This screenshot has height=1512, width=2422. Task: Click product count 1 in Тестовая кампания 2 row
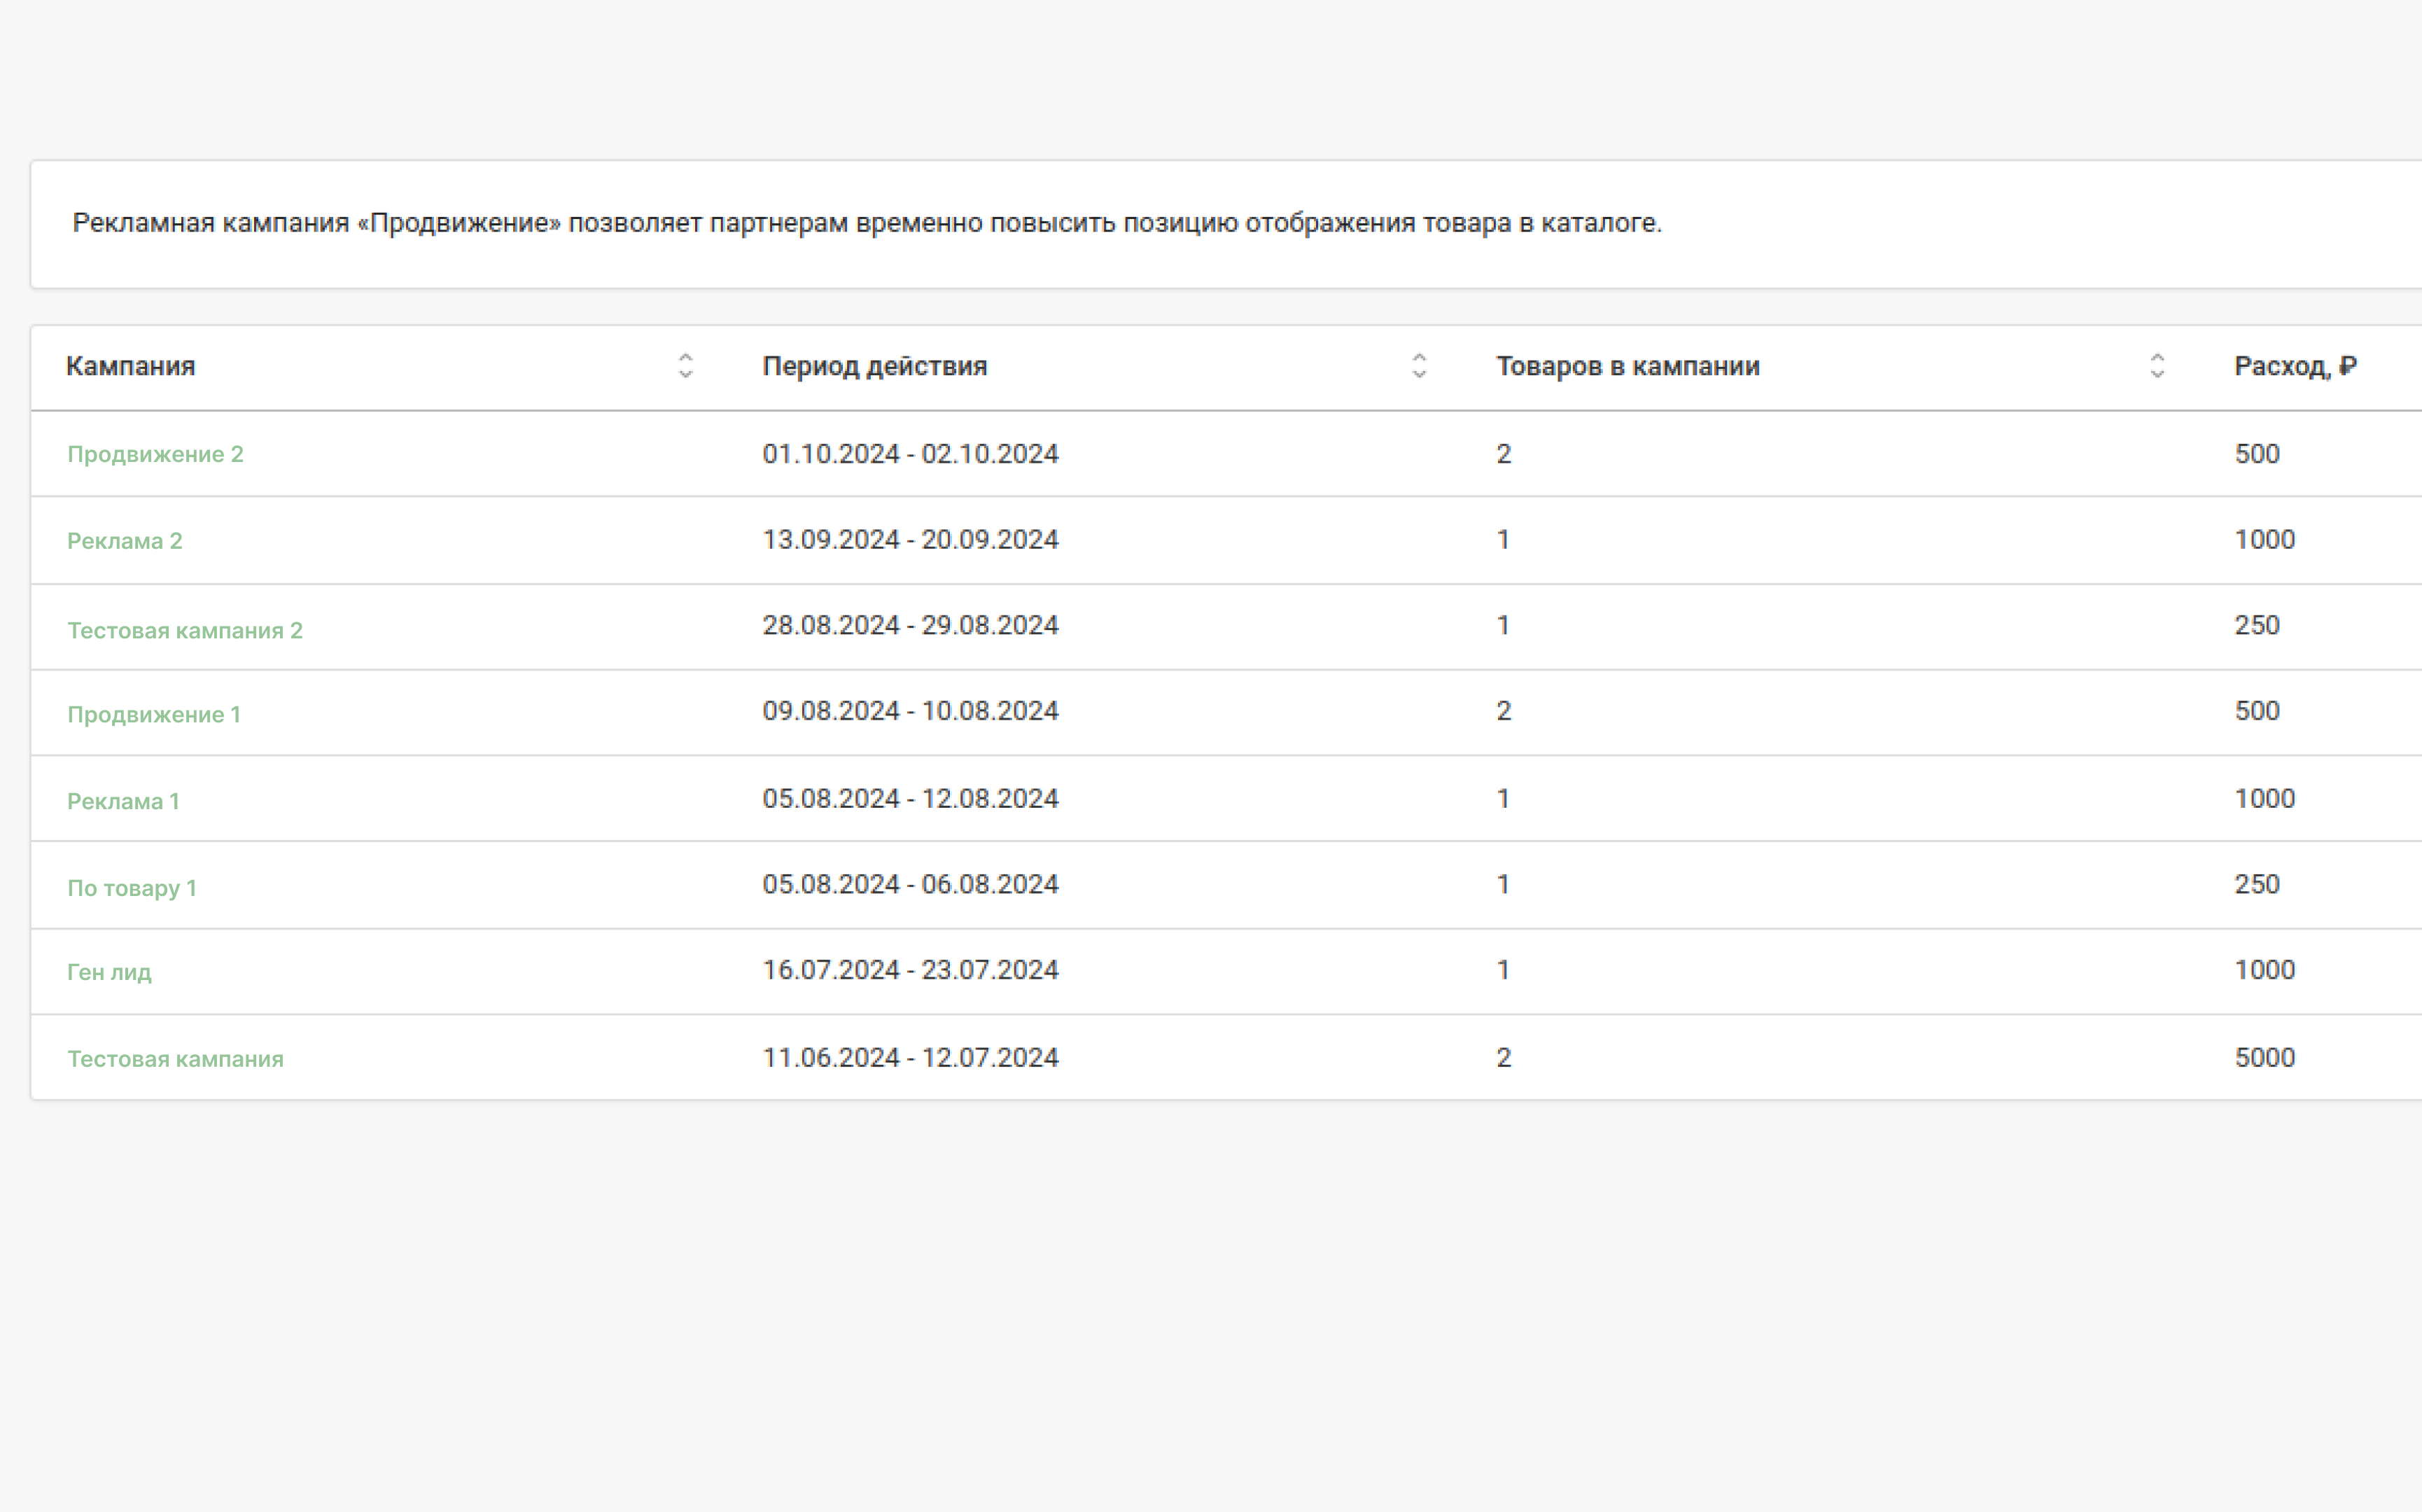point(1503,625)
